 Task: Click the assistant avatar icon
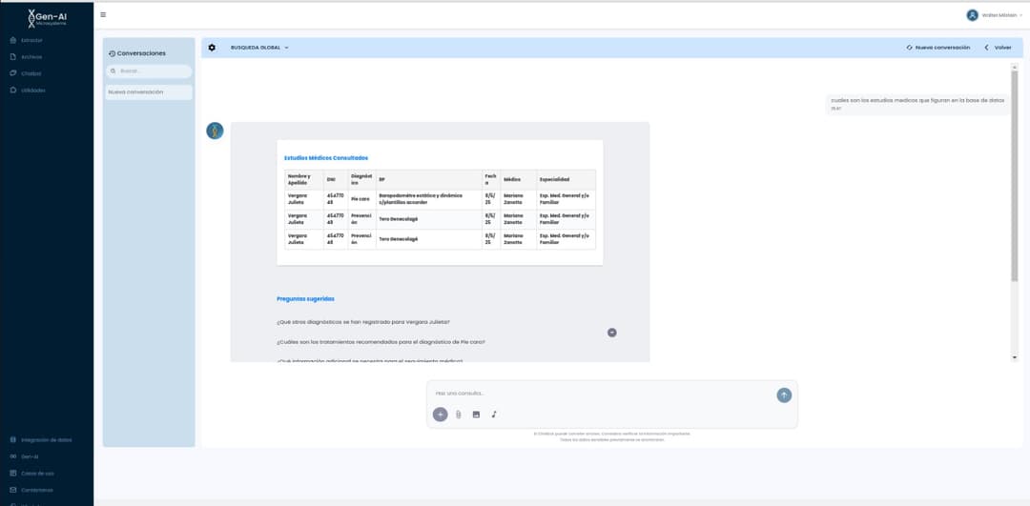[x=216, y=132]
